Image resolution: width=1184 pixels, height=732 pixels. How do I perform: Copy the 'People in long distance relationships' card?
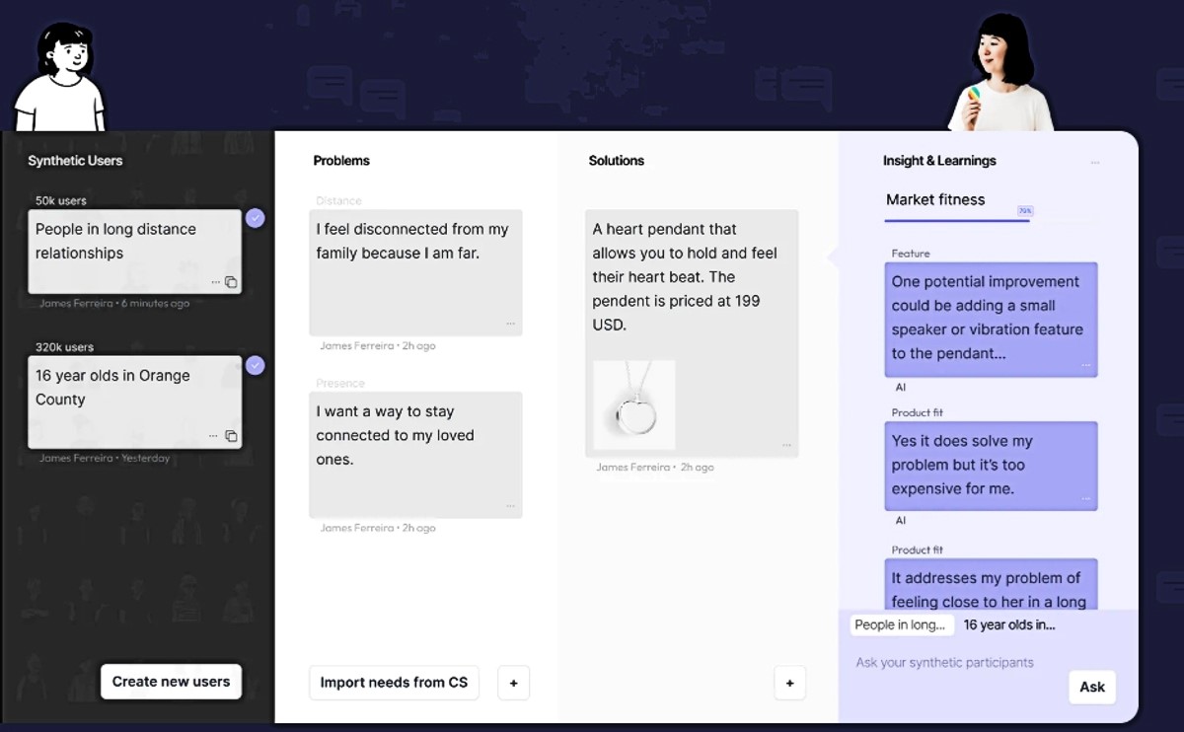231,282
